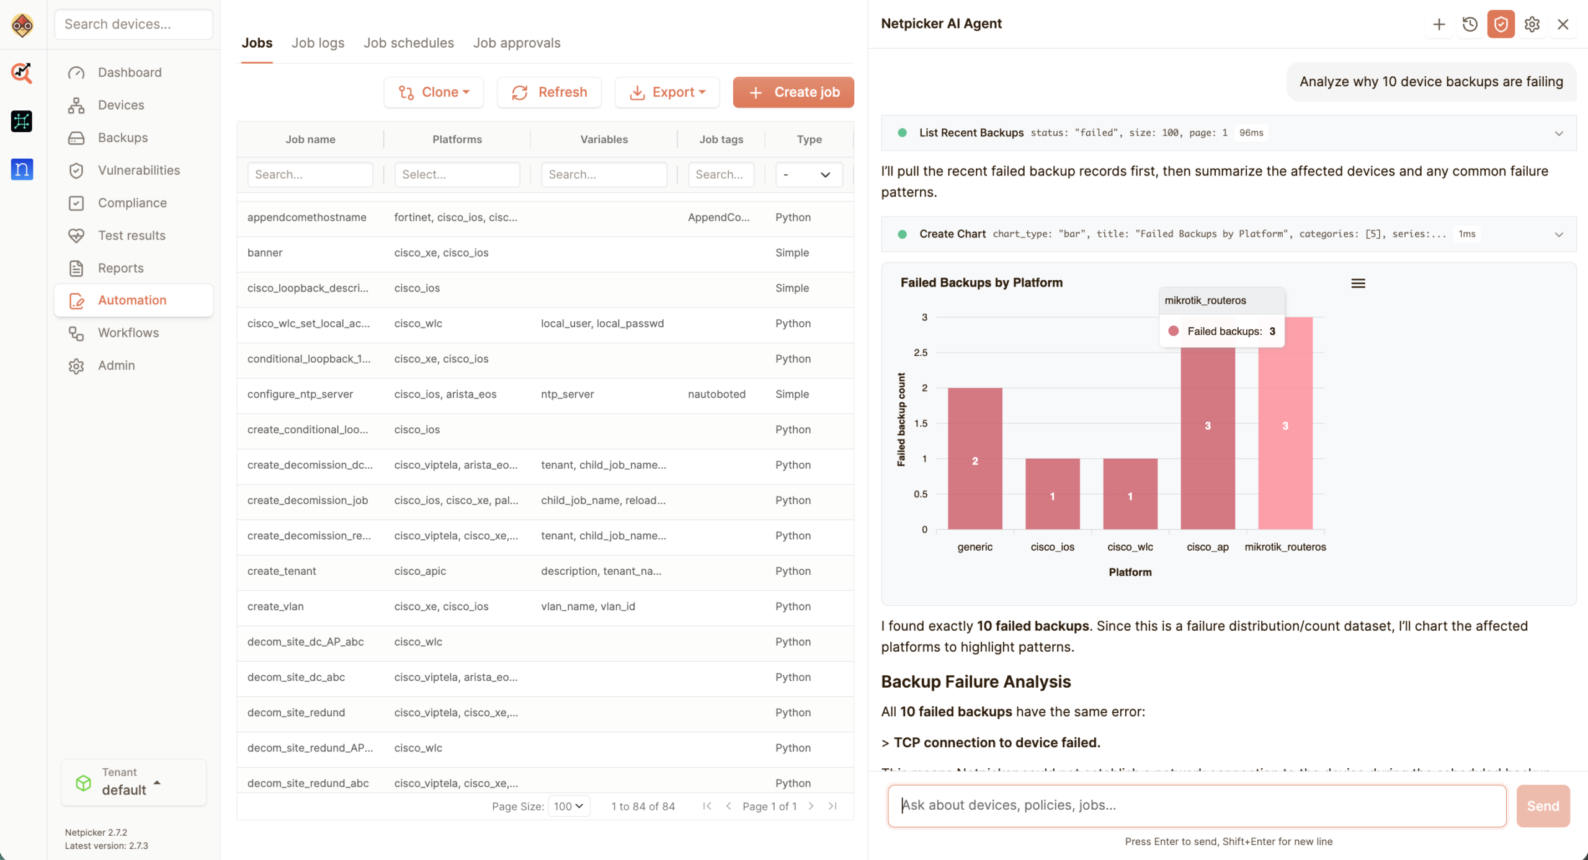Sort by the Platforms column header
1588x860 pixels.
pyautogui.click(x=457, y=140)
